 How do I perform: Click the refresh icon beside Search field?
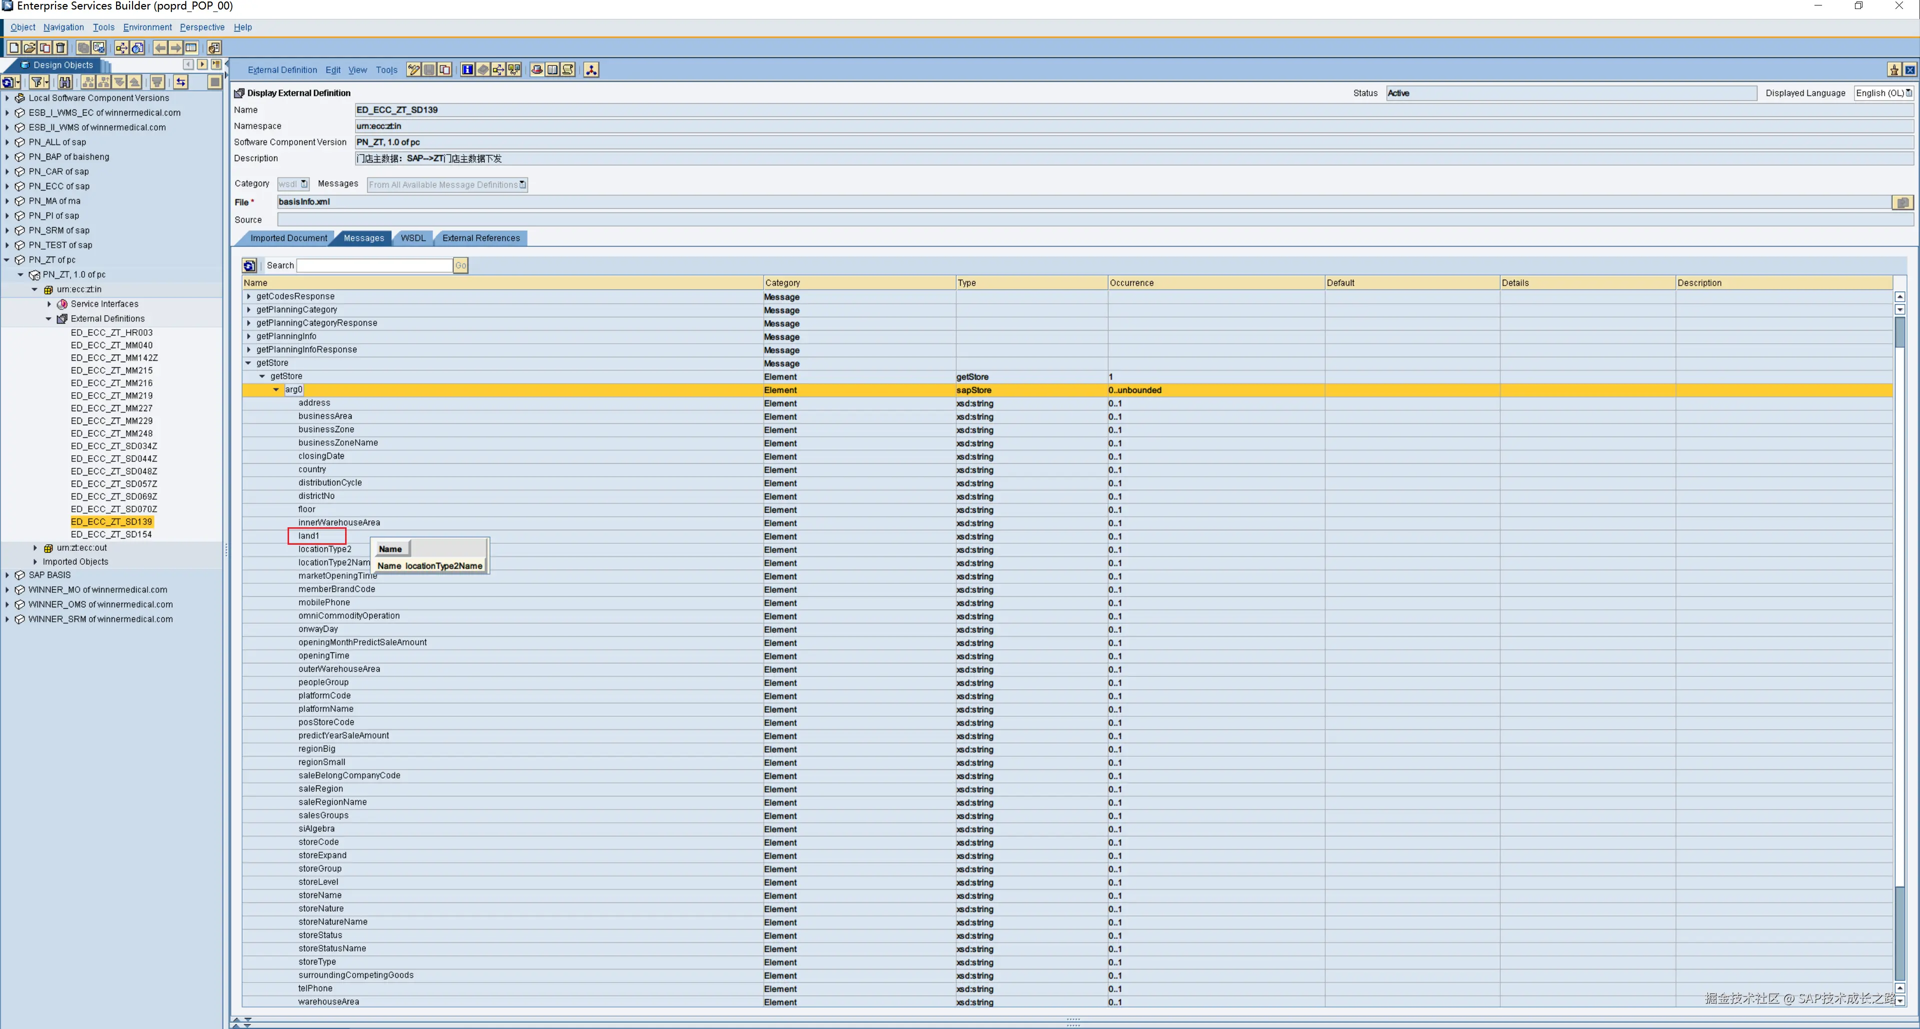click(x=250, y=266)
